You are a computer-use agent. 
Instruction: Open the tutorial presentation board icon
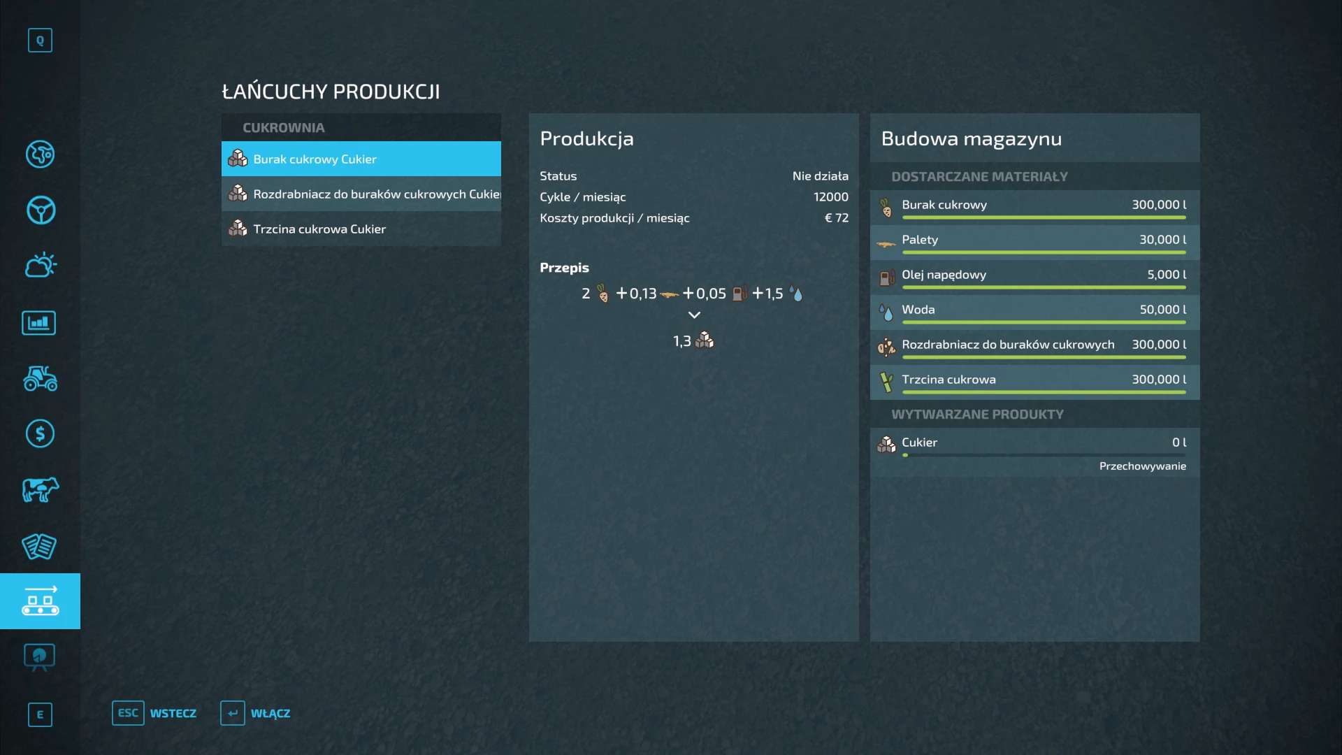point(39,656)
